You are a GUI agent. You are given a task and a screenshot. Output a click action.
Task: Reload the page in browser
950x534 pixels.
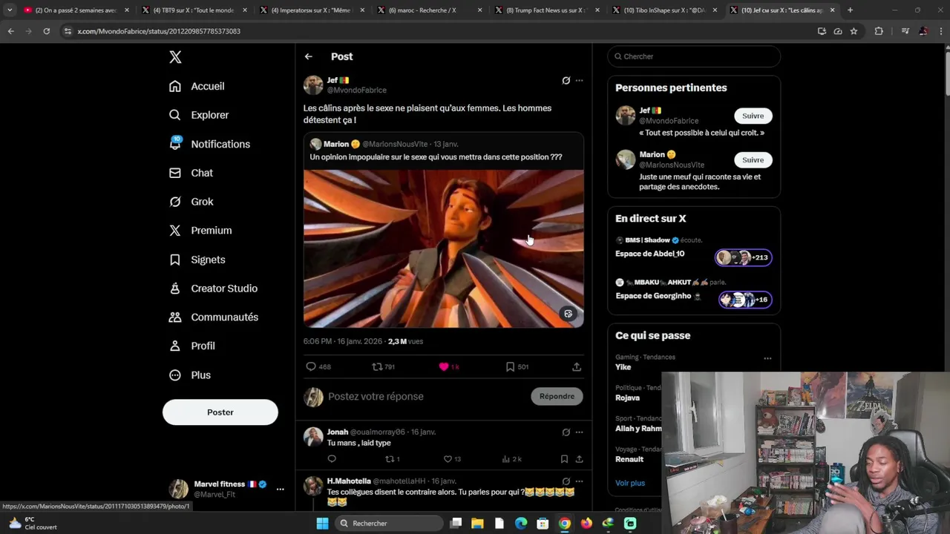46,31
